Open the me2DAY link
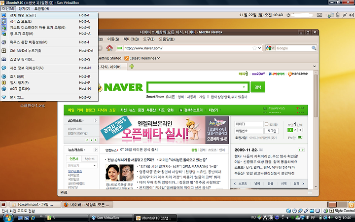Screen dimensions: 355x222 pos(258,74)
